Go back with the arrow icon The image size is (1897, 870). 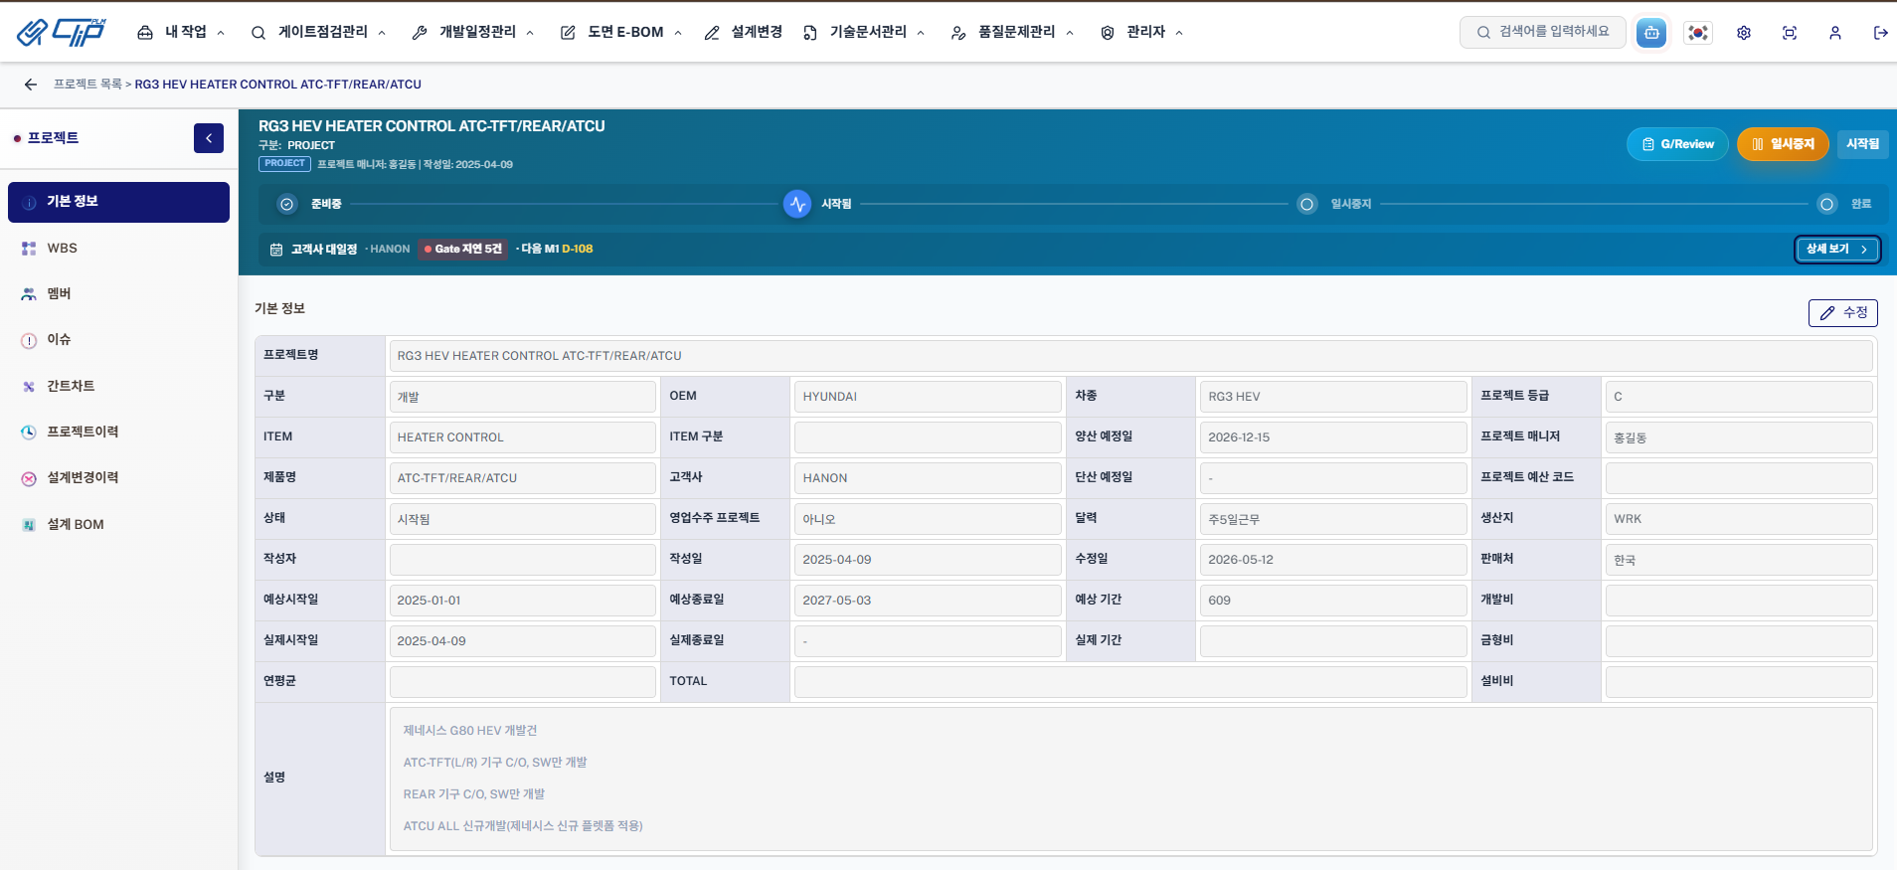[x=31, y=85]
